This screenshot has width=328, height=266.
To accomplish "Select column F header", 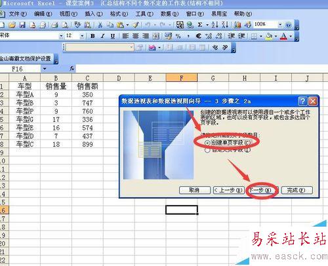I will (182, 78).
